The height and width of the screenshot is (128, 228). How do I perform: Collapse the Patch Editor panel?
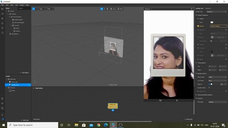[x=33, y=88]
